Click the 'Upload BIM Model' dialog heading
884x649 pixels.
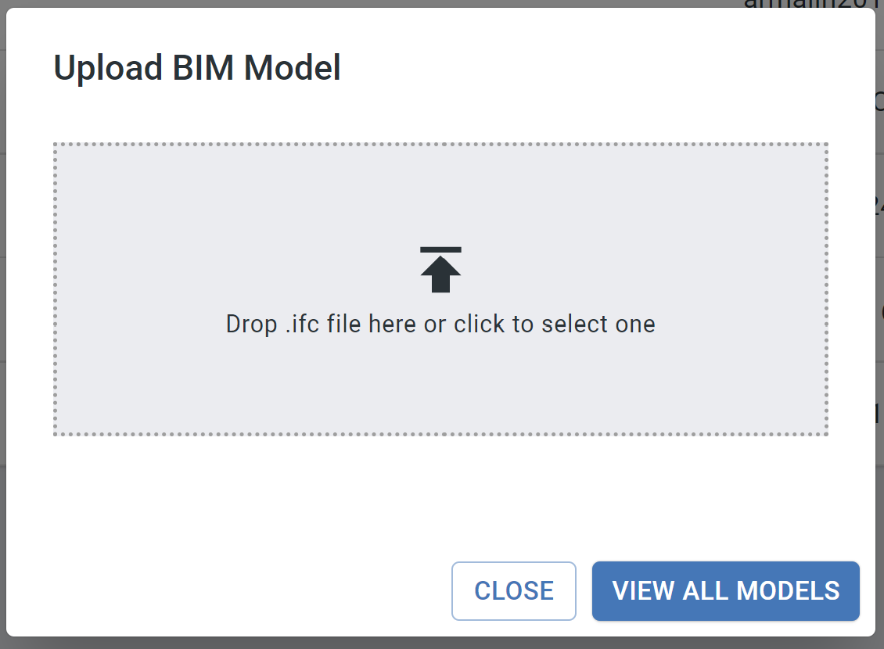point(197,68)
